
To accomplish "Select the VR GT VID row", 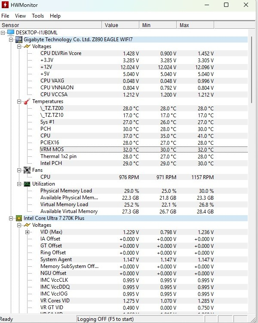I will click(x=144, y=308).
